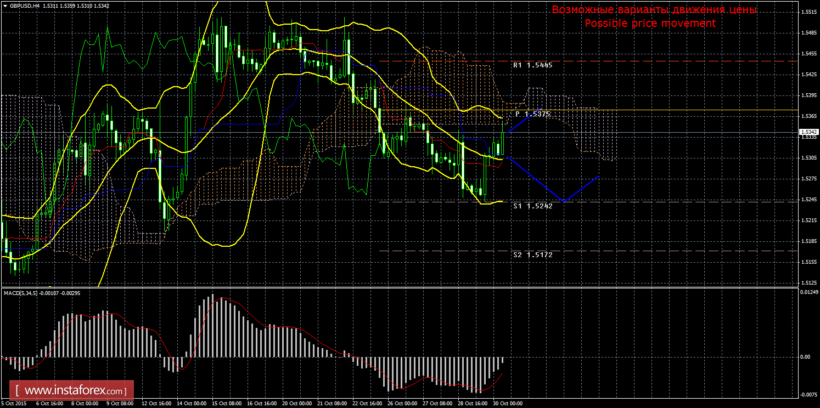Click the 14 Oct 00:00 time axis label

click(x=191, y=404)
